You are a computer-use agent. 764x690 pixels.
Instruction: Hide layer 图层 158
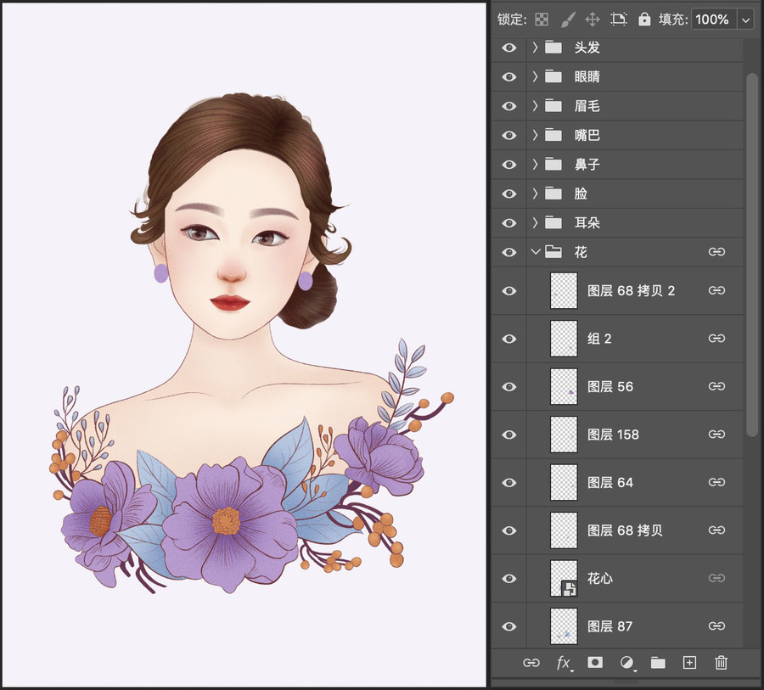coord(509,435)
